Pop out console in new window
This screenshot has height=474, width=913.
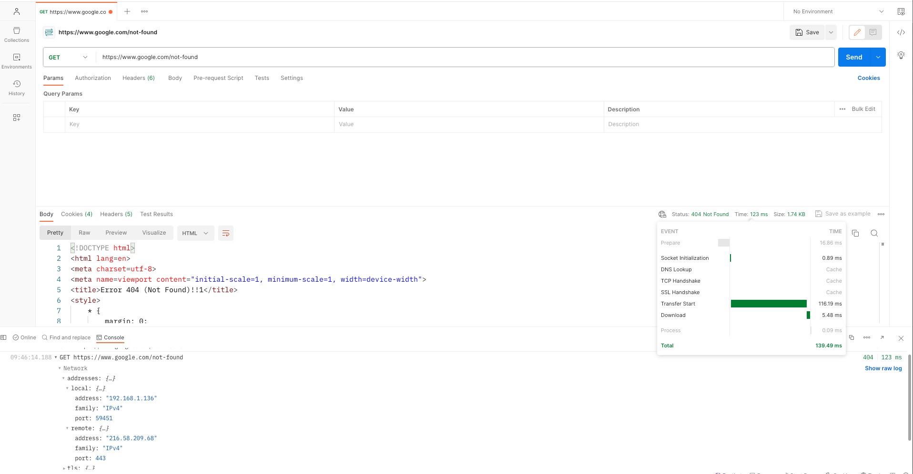[x=882, y=337]
